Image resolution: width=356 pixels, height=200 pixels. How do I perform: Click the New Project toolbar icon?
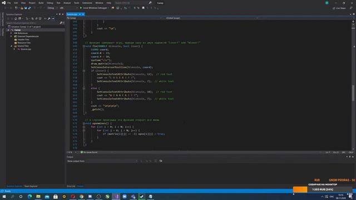(16, 8)
